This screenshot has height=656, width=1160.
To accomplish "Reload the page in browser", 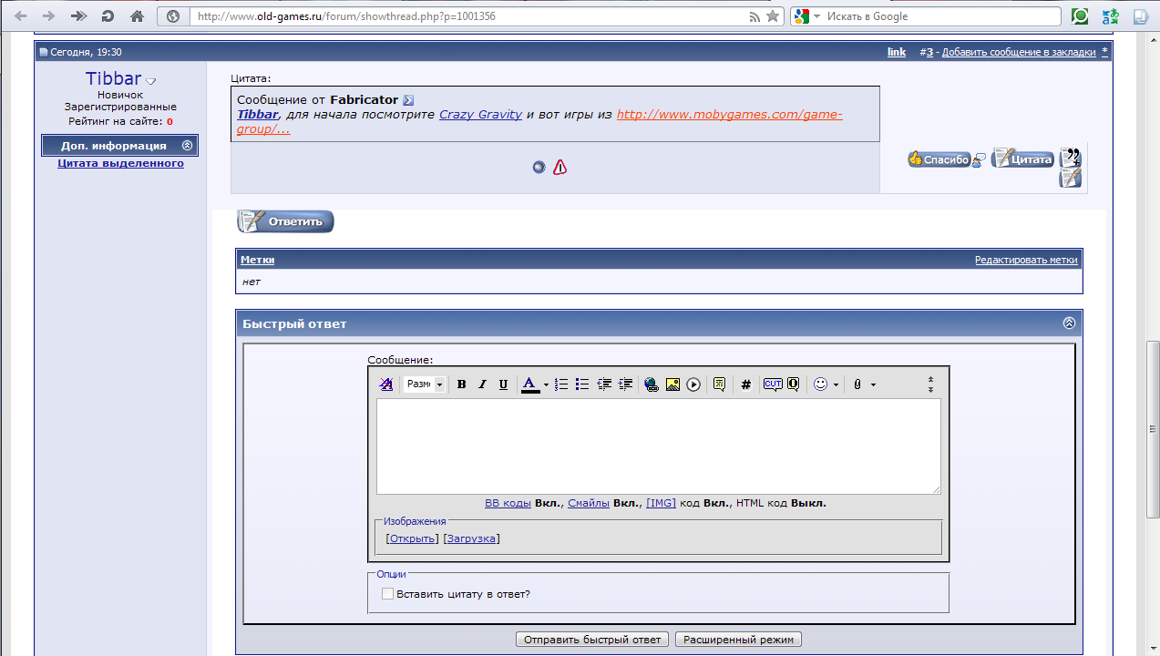I will click(x=108, y=16).
